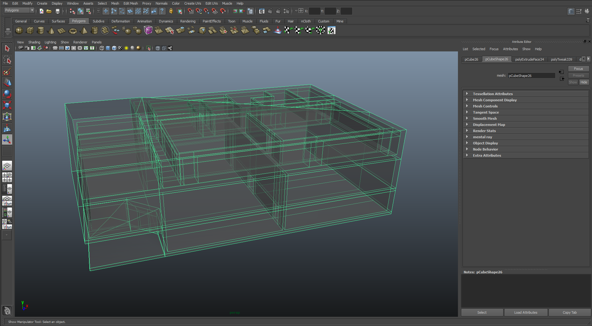Image resolution: width=592 pixels, height=326 pixels.
Task: Select the Paint Selection tool
Action: pyautogui.click(x=7, y=71)
